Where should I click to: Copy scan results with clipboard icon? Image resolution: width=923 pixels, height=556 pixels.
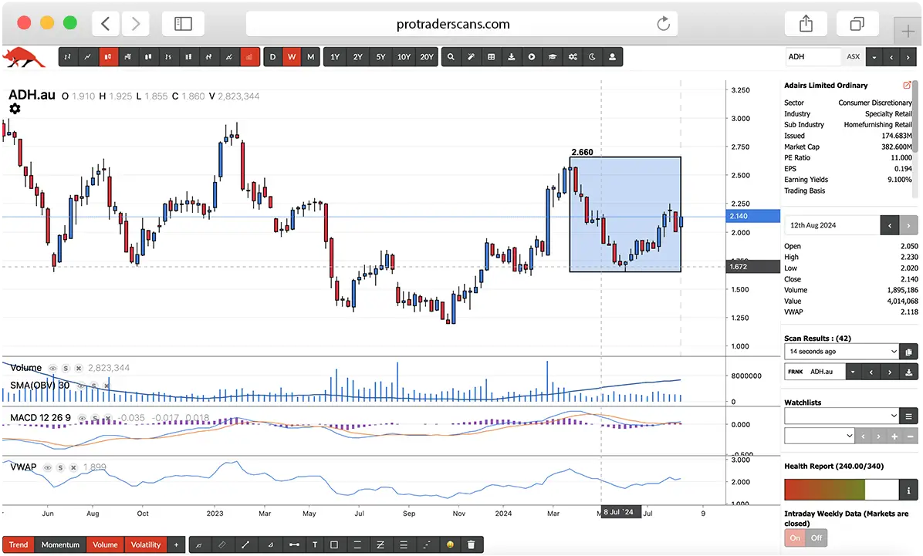click(909, 352)
